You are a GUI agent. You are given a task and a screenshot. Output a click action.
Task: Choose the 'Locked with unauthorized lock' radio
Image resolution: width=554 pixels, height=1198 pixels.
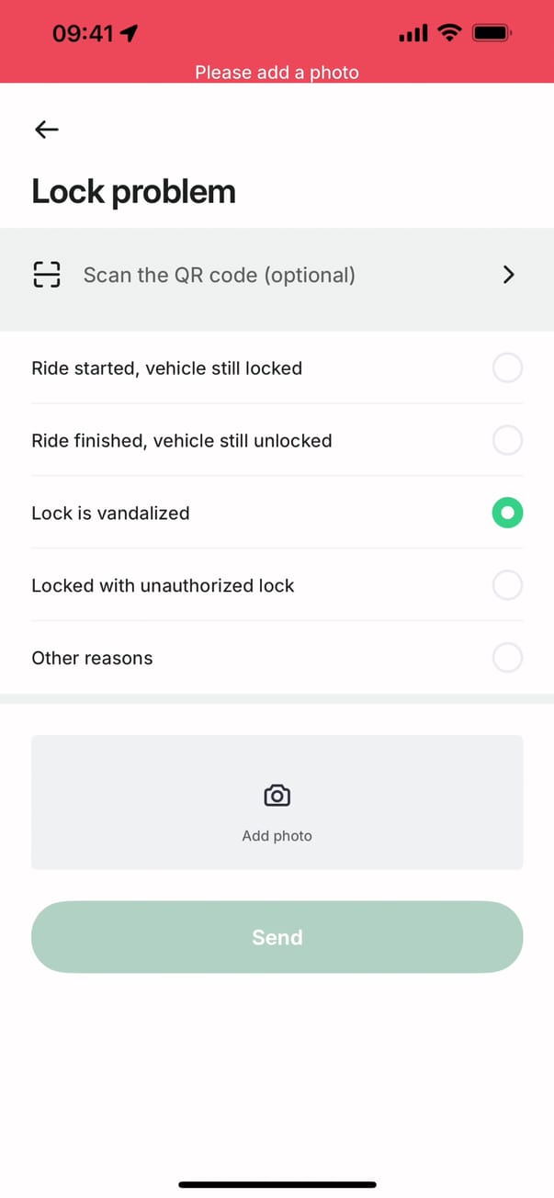pos(507,585)
